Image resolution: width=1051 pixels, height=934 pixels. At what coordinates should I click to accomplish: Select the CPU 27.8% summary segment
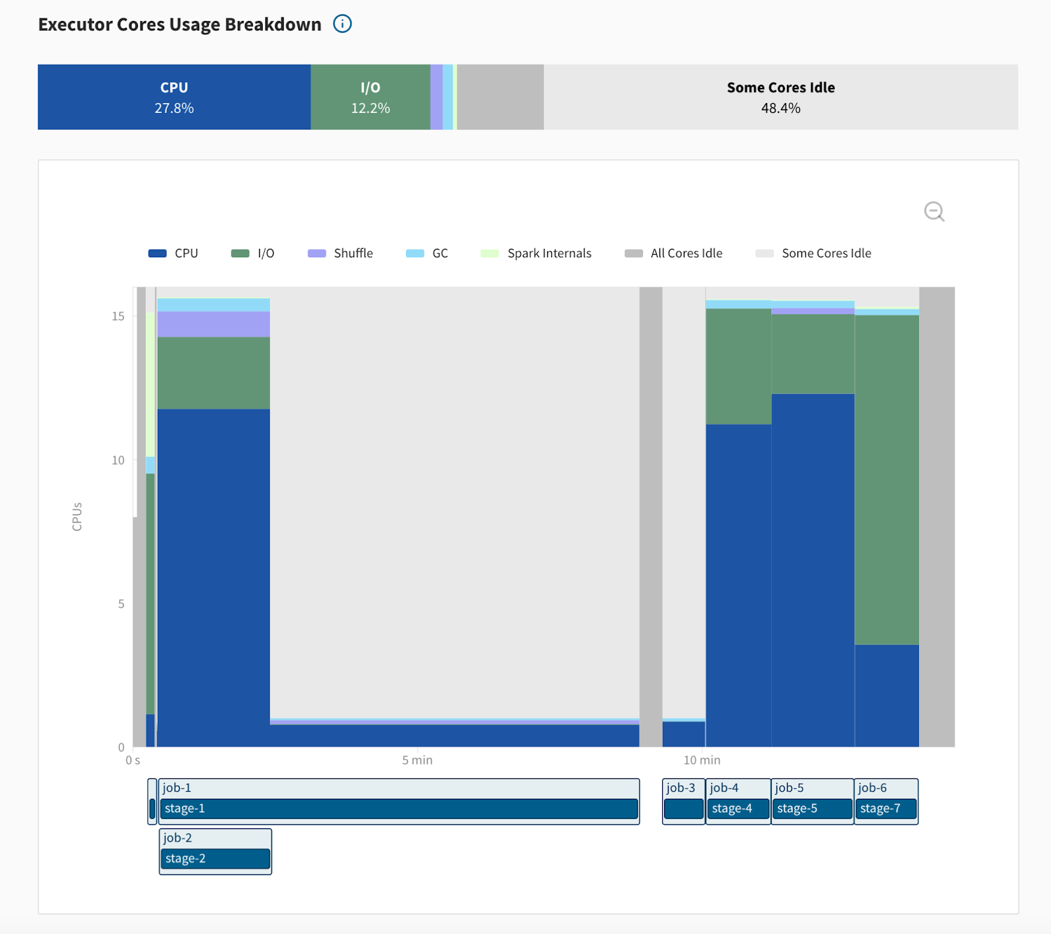click(x=174, y=97)
